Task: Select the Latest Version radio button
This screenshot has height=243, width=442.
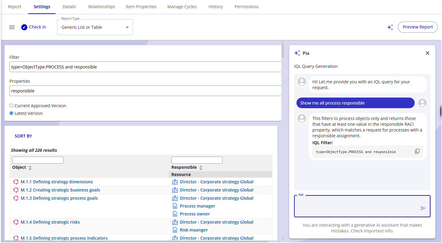Action: (x=12, y=113)
